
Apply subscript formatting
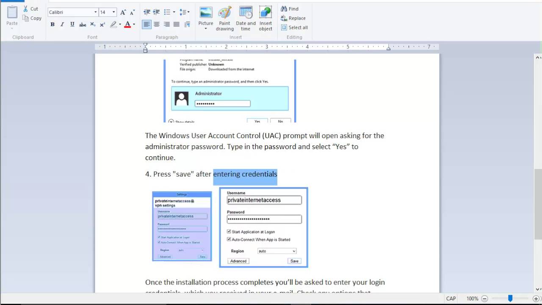click(x=93, y=25)
